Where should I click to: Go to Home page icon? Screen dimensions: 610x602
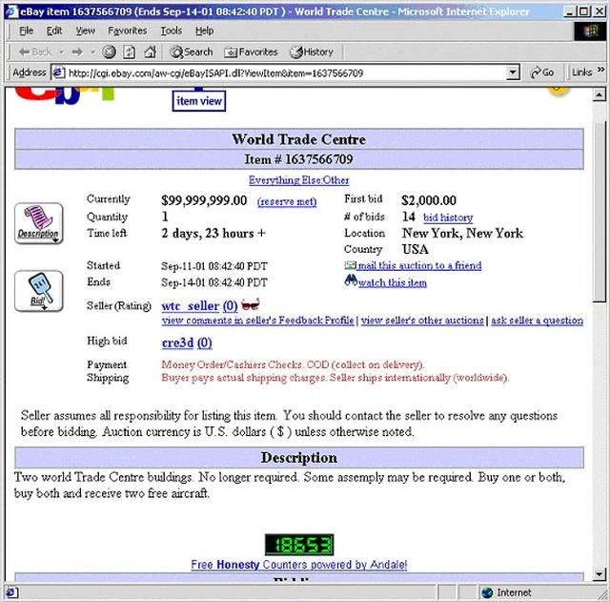149,52
